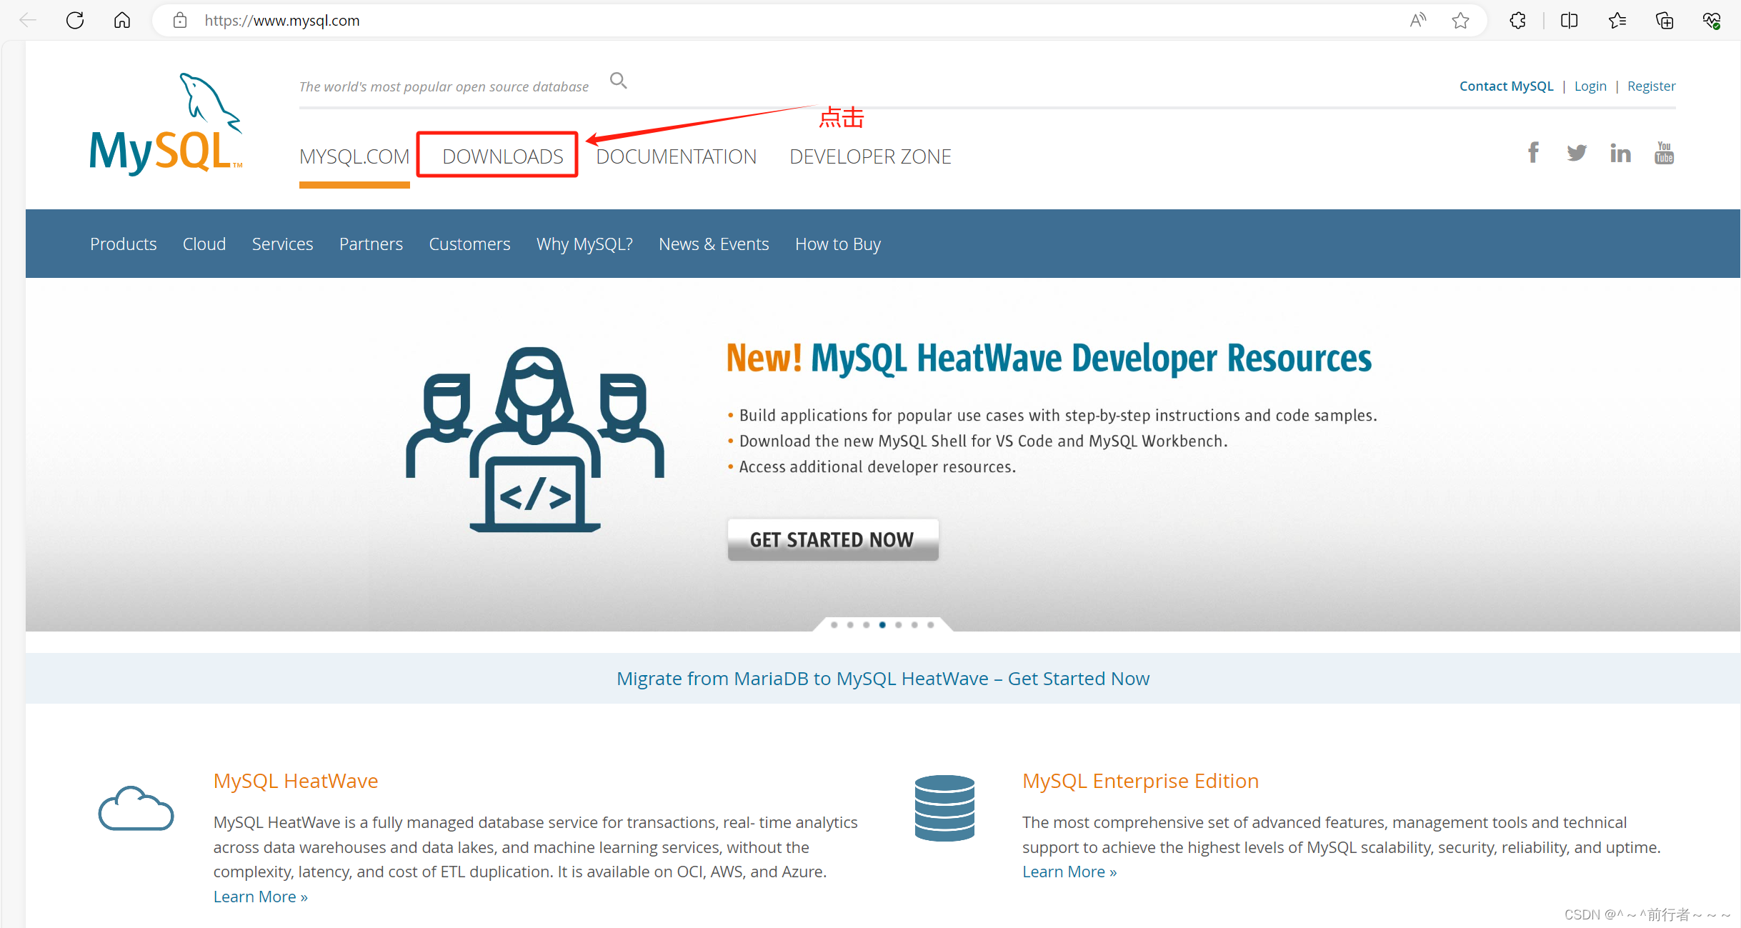
Task: Toggle split screen view icon
Action: [x=1569, y=20]
